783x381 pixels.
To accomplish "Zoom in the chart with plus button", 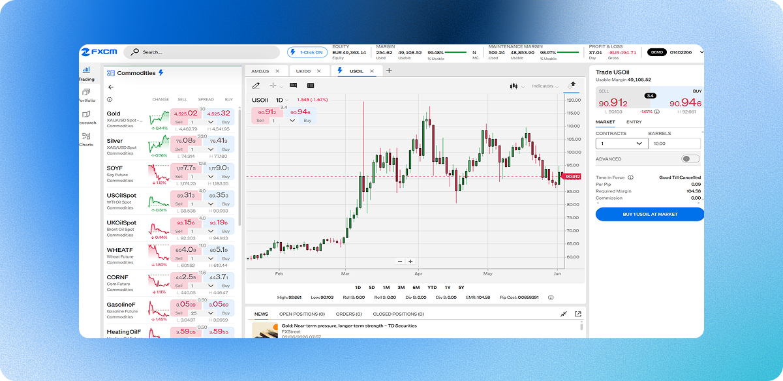I will (x=410, y=261).
